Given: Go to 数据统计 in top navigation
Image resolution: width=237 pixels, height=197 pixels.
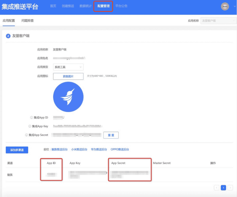Looking at the screenshot, I should (85, 6).
